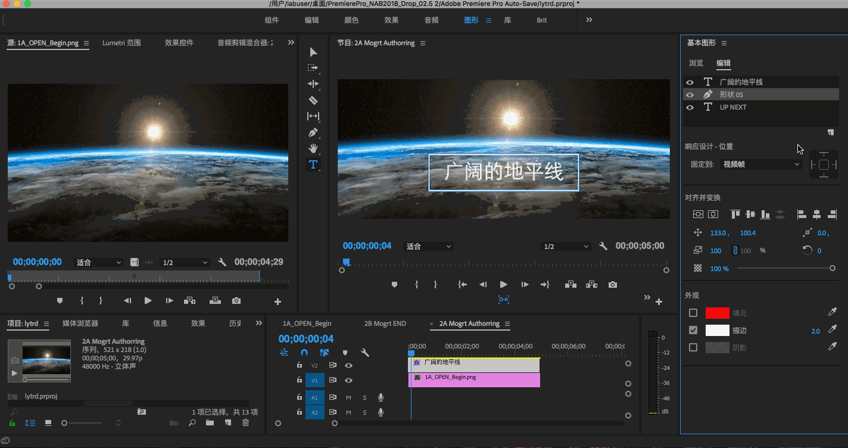Add a marker in the Program monitor
Viewport: 848px width, 448px height.
point(394,284)
